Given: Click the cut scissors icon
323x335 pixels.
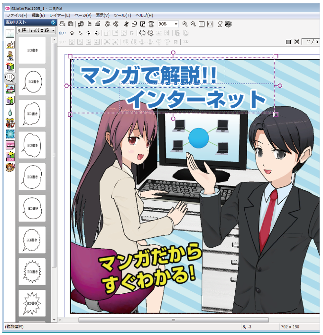Looking at the screenshot, I should 125,24.
